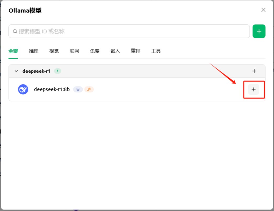This screenshot has width=274, height=211.
Task: Close the Ollama模型 dialog
Action: pyautogui.click(x=263, y=10)
